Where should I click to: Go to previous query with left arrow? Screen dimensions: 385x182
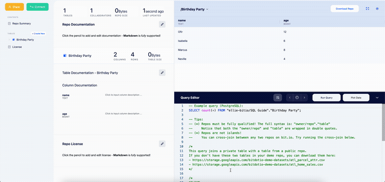click(x=290, y=98)
